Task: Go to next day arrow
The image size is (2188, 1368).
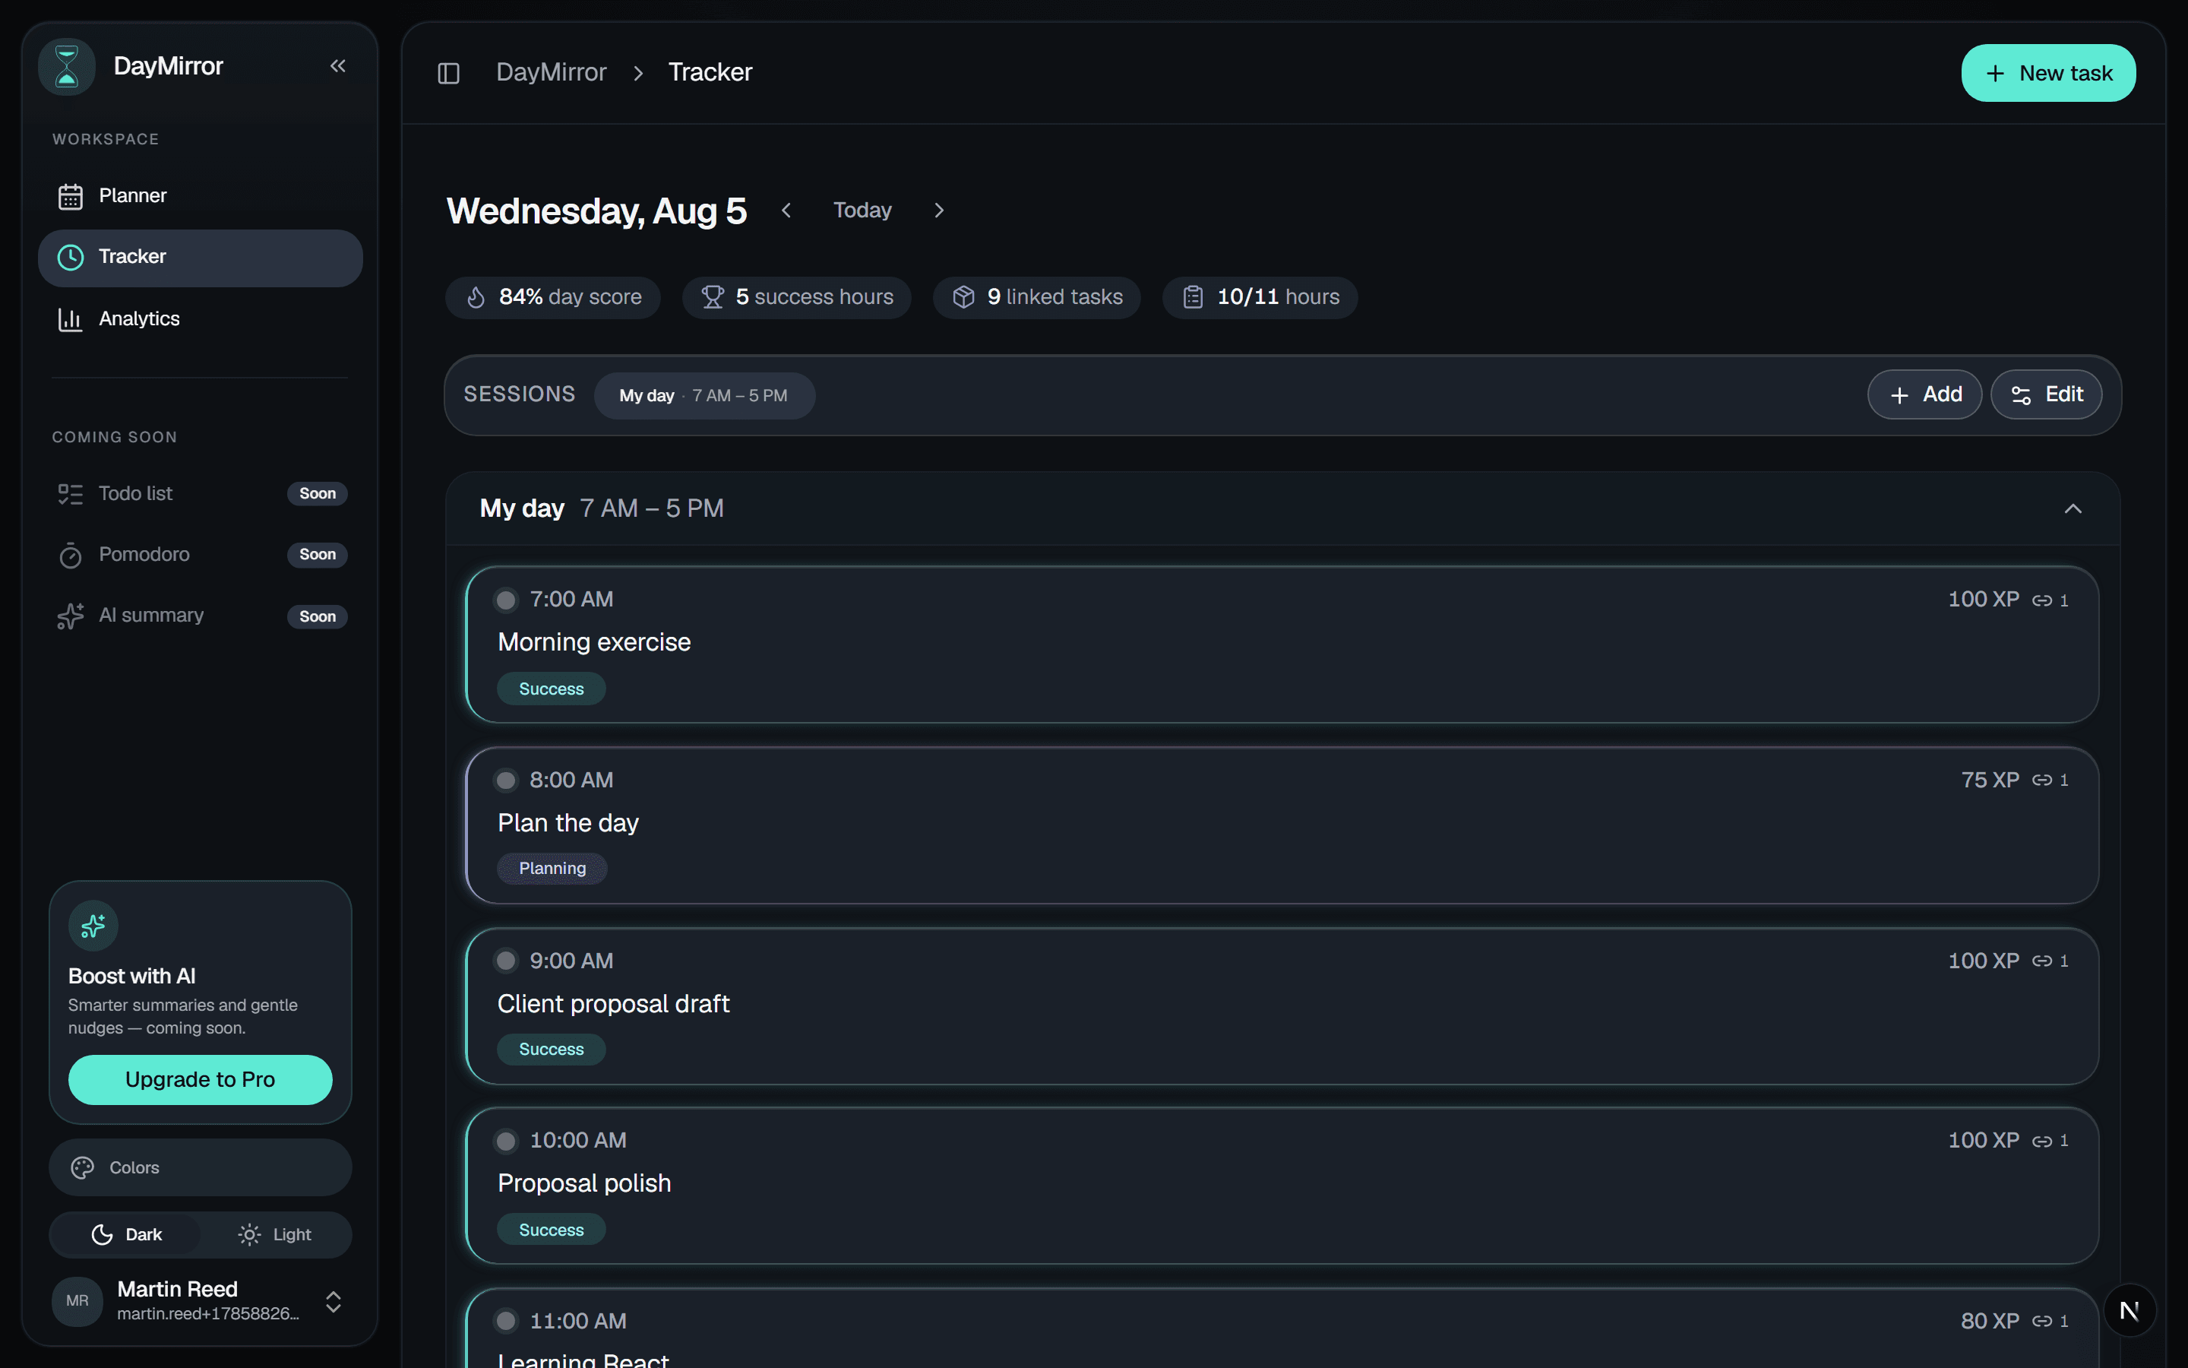Action: pyautogui.click(x=938, y=210)
